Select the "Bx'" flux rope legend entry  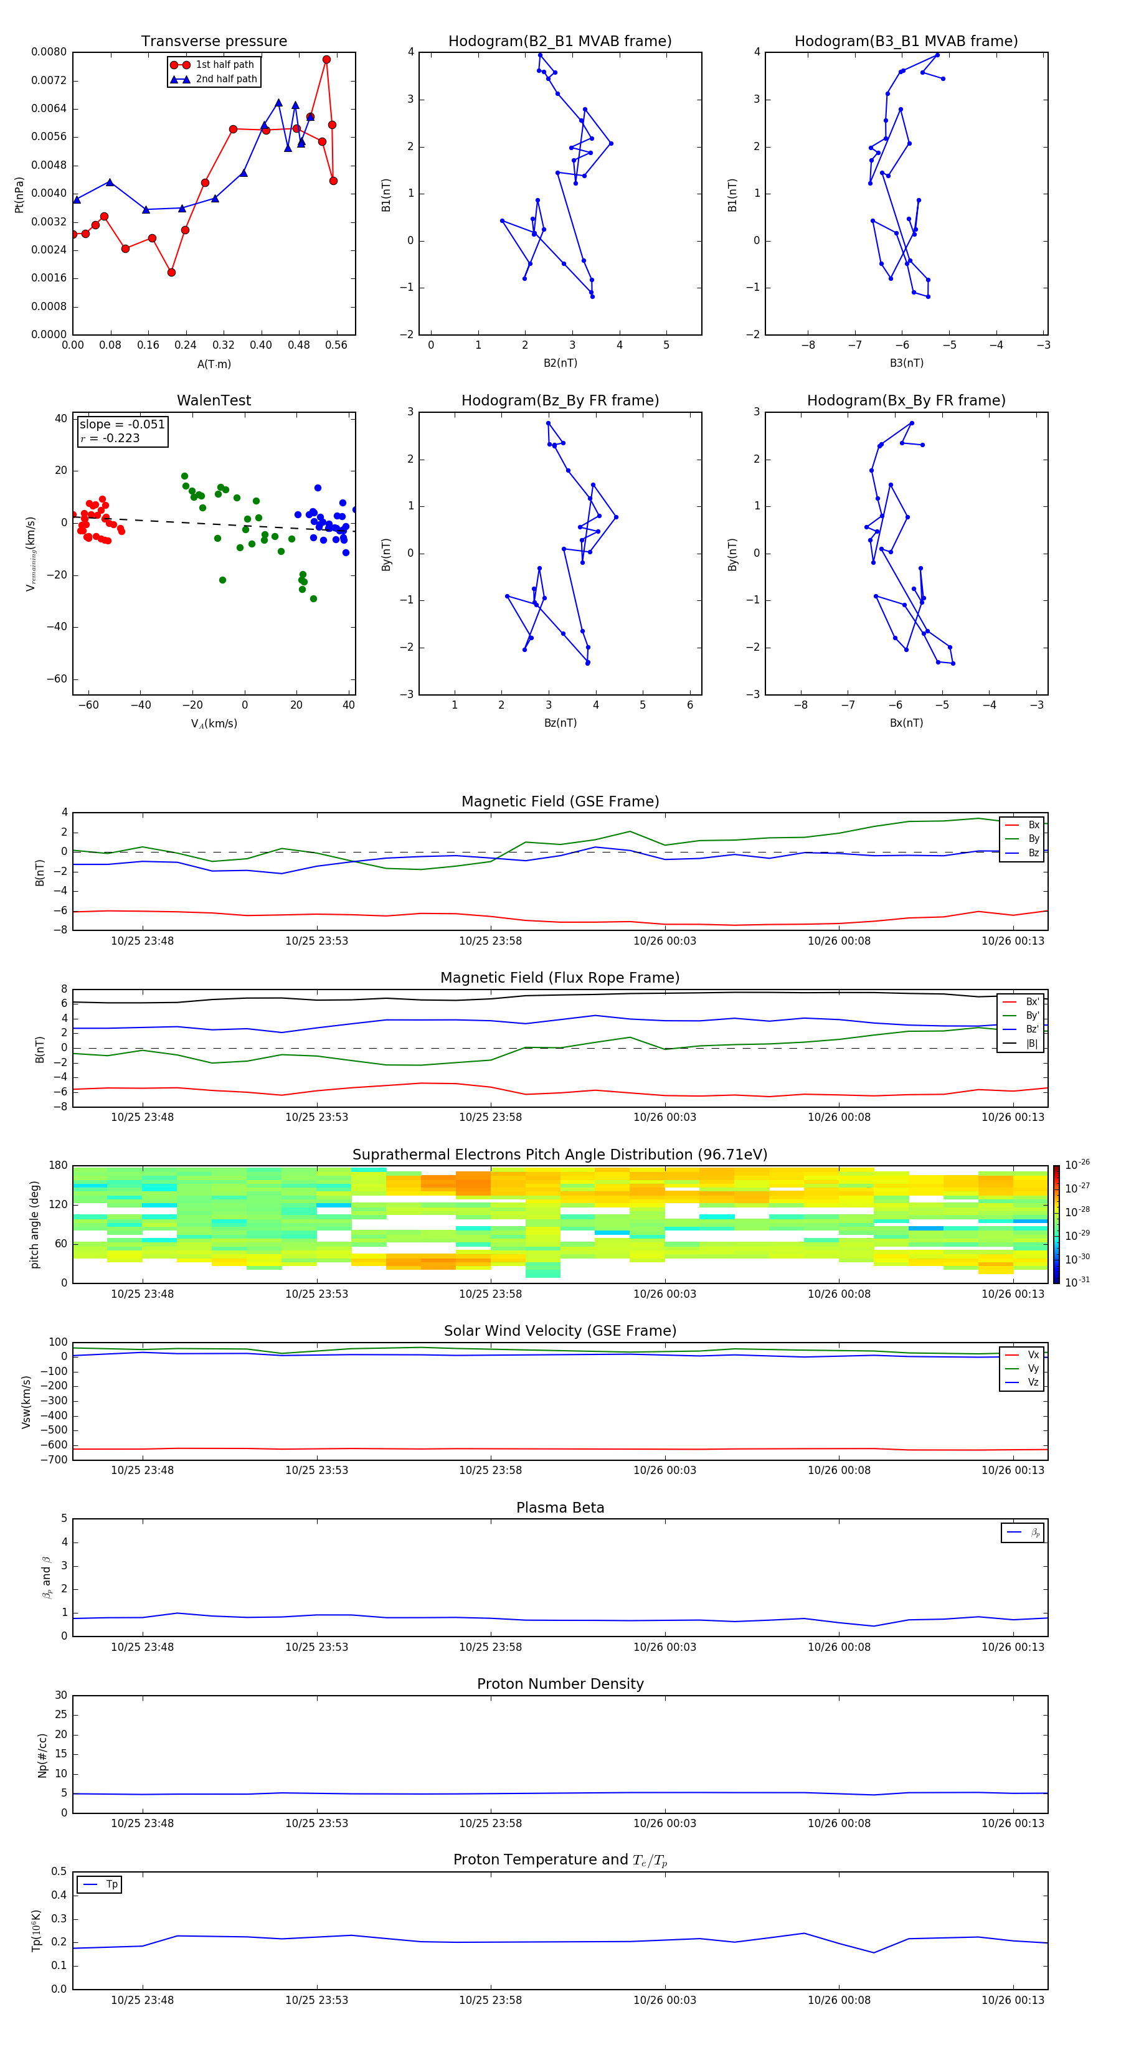point(1021,1002)
